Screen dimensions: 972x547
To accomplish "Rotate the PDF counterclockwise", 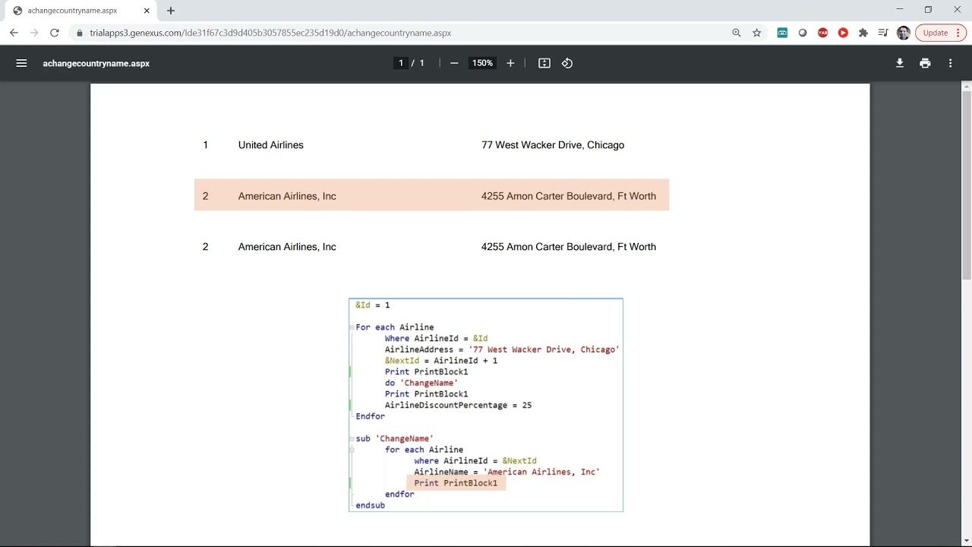I will (567, 63).
